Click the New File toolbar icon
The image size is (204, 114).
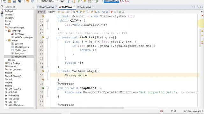pos(4,1)
